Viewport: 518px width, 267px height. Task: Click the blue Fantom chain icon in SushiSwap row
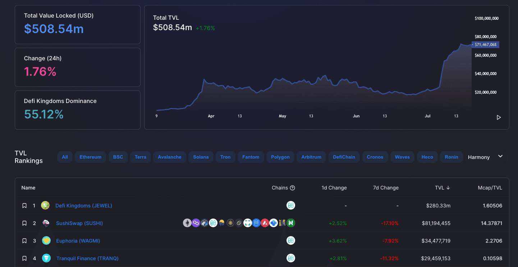256,223
